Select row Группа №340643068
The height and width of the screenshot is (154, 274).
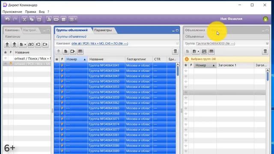point(115,113)
